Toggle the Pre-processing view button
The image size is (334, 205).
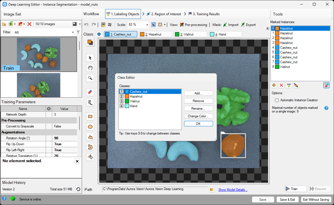[x=193, y=25]
